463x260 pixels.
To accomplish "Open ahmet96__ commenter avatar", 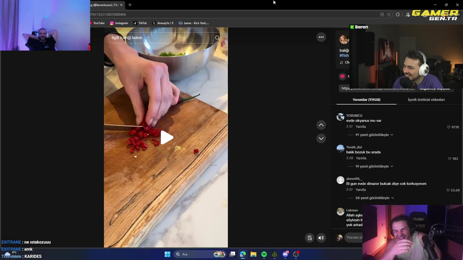I will point(340,180).
